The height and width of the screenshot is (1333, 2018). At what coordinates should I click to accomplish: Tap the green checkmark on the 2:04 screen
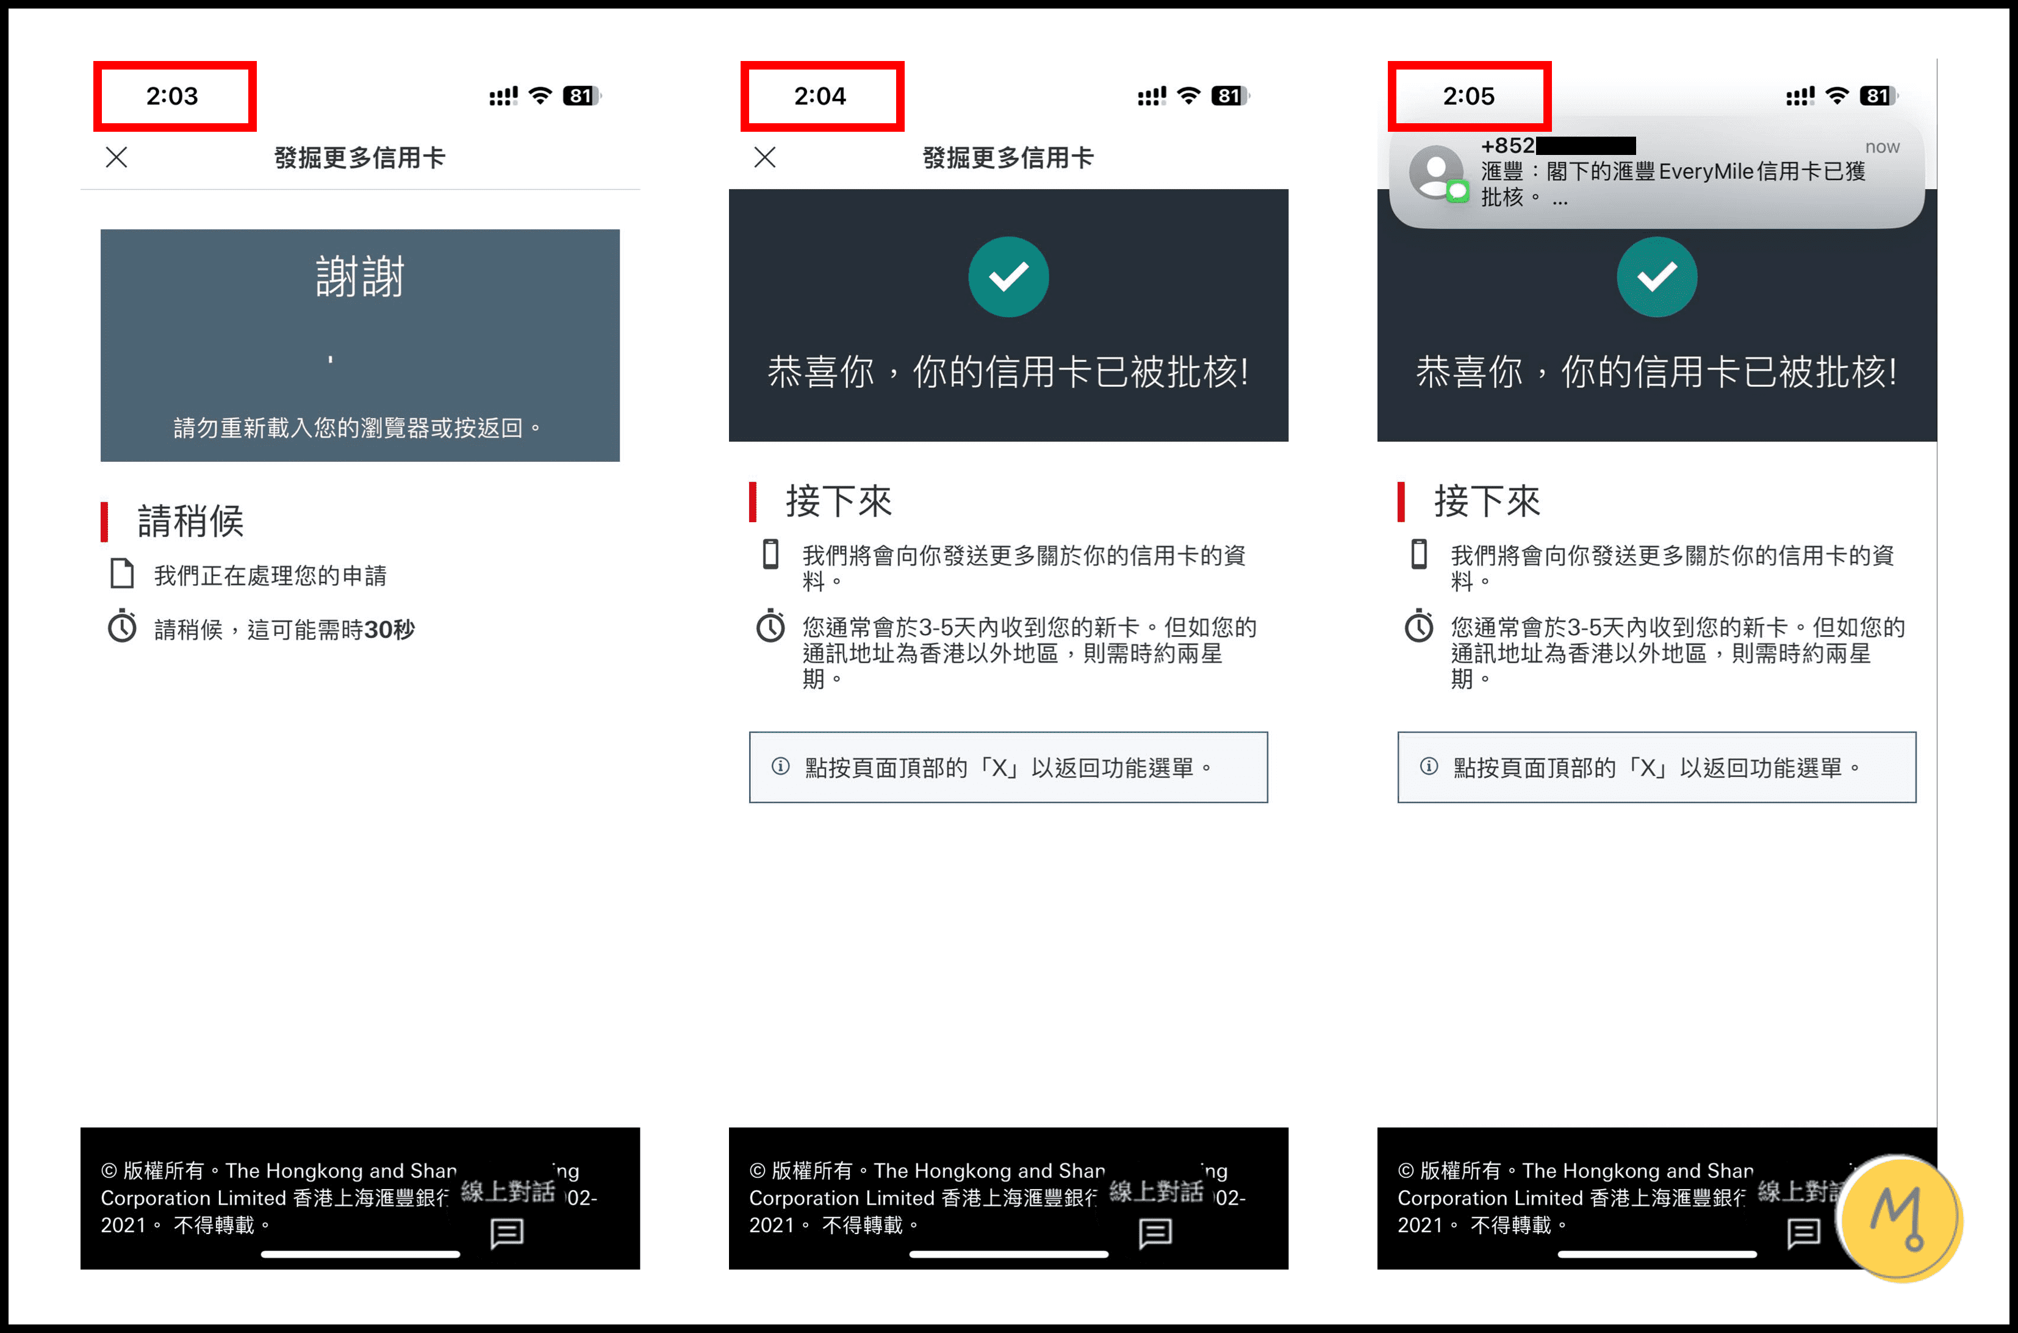(1009, 277)
